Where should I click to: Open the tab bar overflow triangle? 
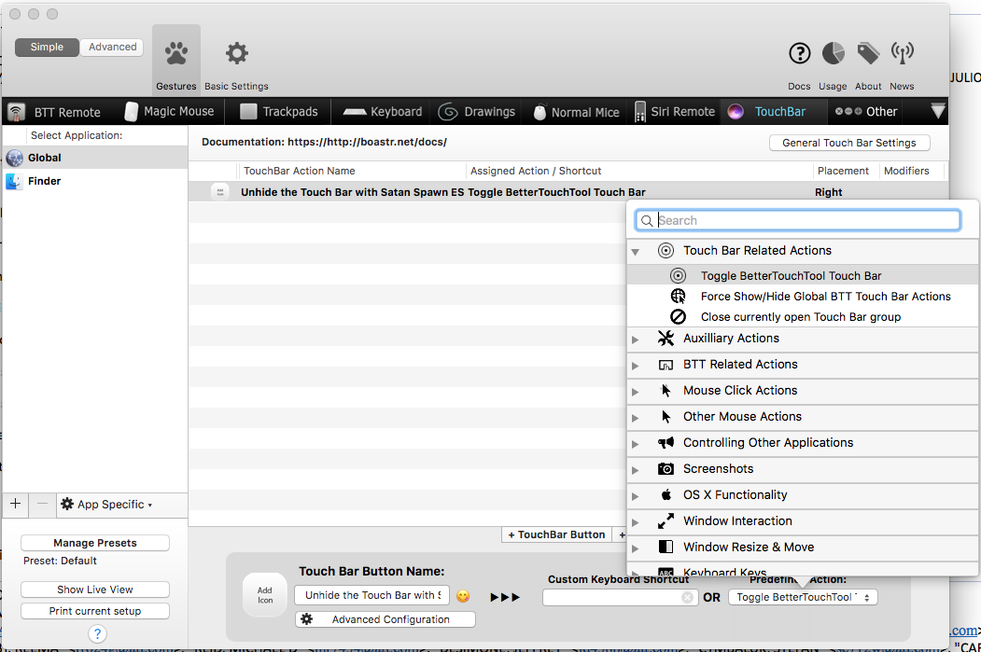point(937,111)
